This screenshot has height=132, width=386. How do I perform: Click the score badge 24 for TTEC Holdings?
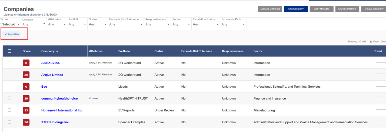[26, 123]
